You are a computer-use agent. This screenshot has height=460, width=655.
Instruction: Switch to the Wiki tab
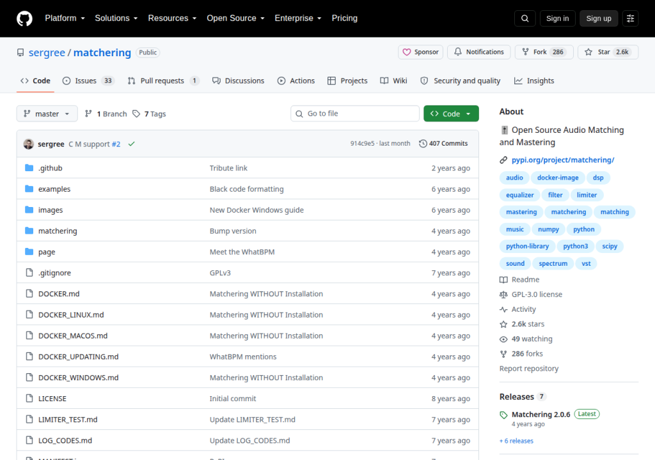click(x=393, y=81)
